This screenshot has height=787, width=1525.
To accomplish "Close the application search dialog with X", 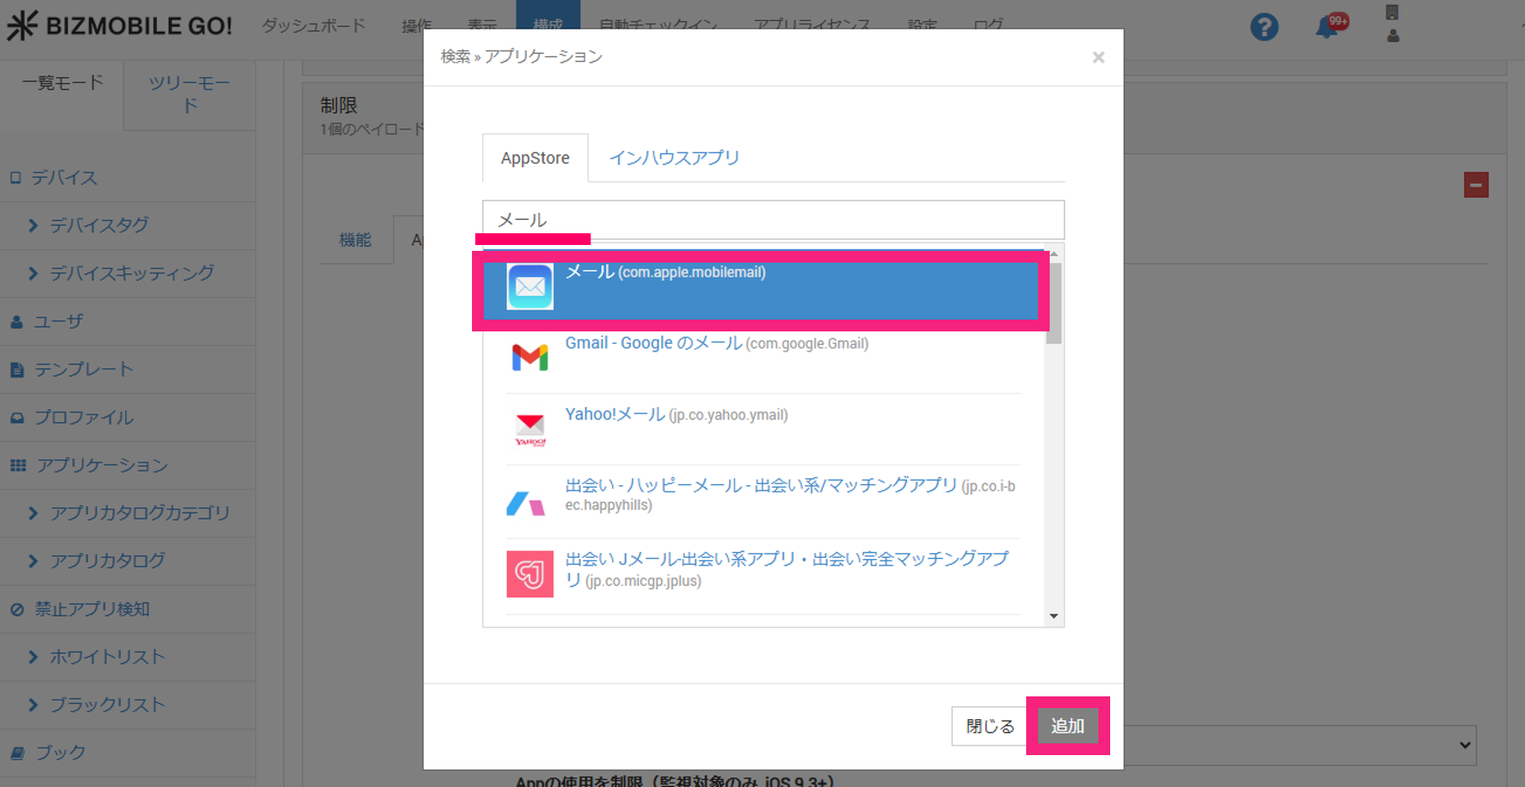I will 1098,57.
